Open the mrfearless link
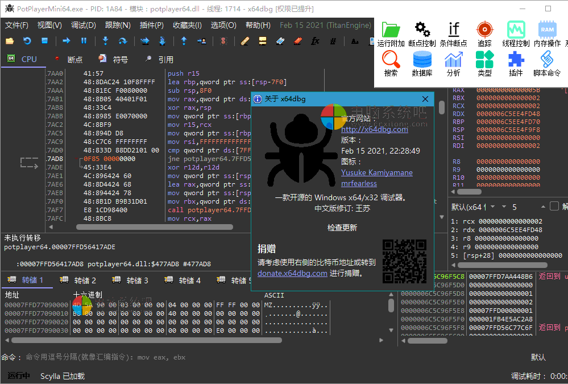The height and width of the screenshot is (384, 568). (359, 184)
